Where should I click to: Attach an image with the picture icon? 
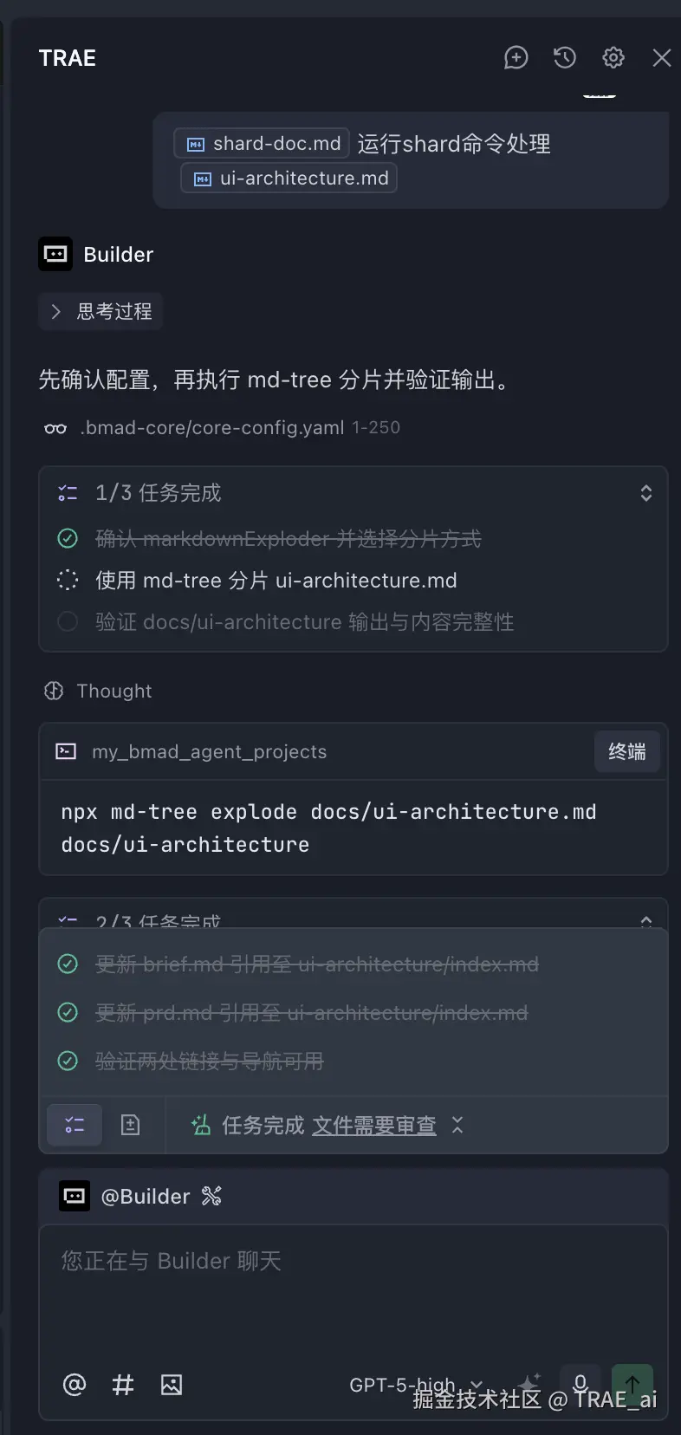point(172,1385)
